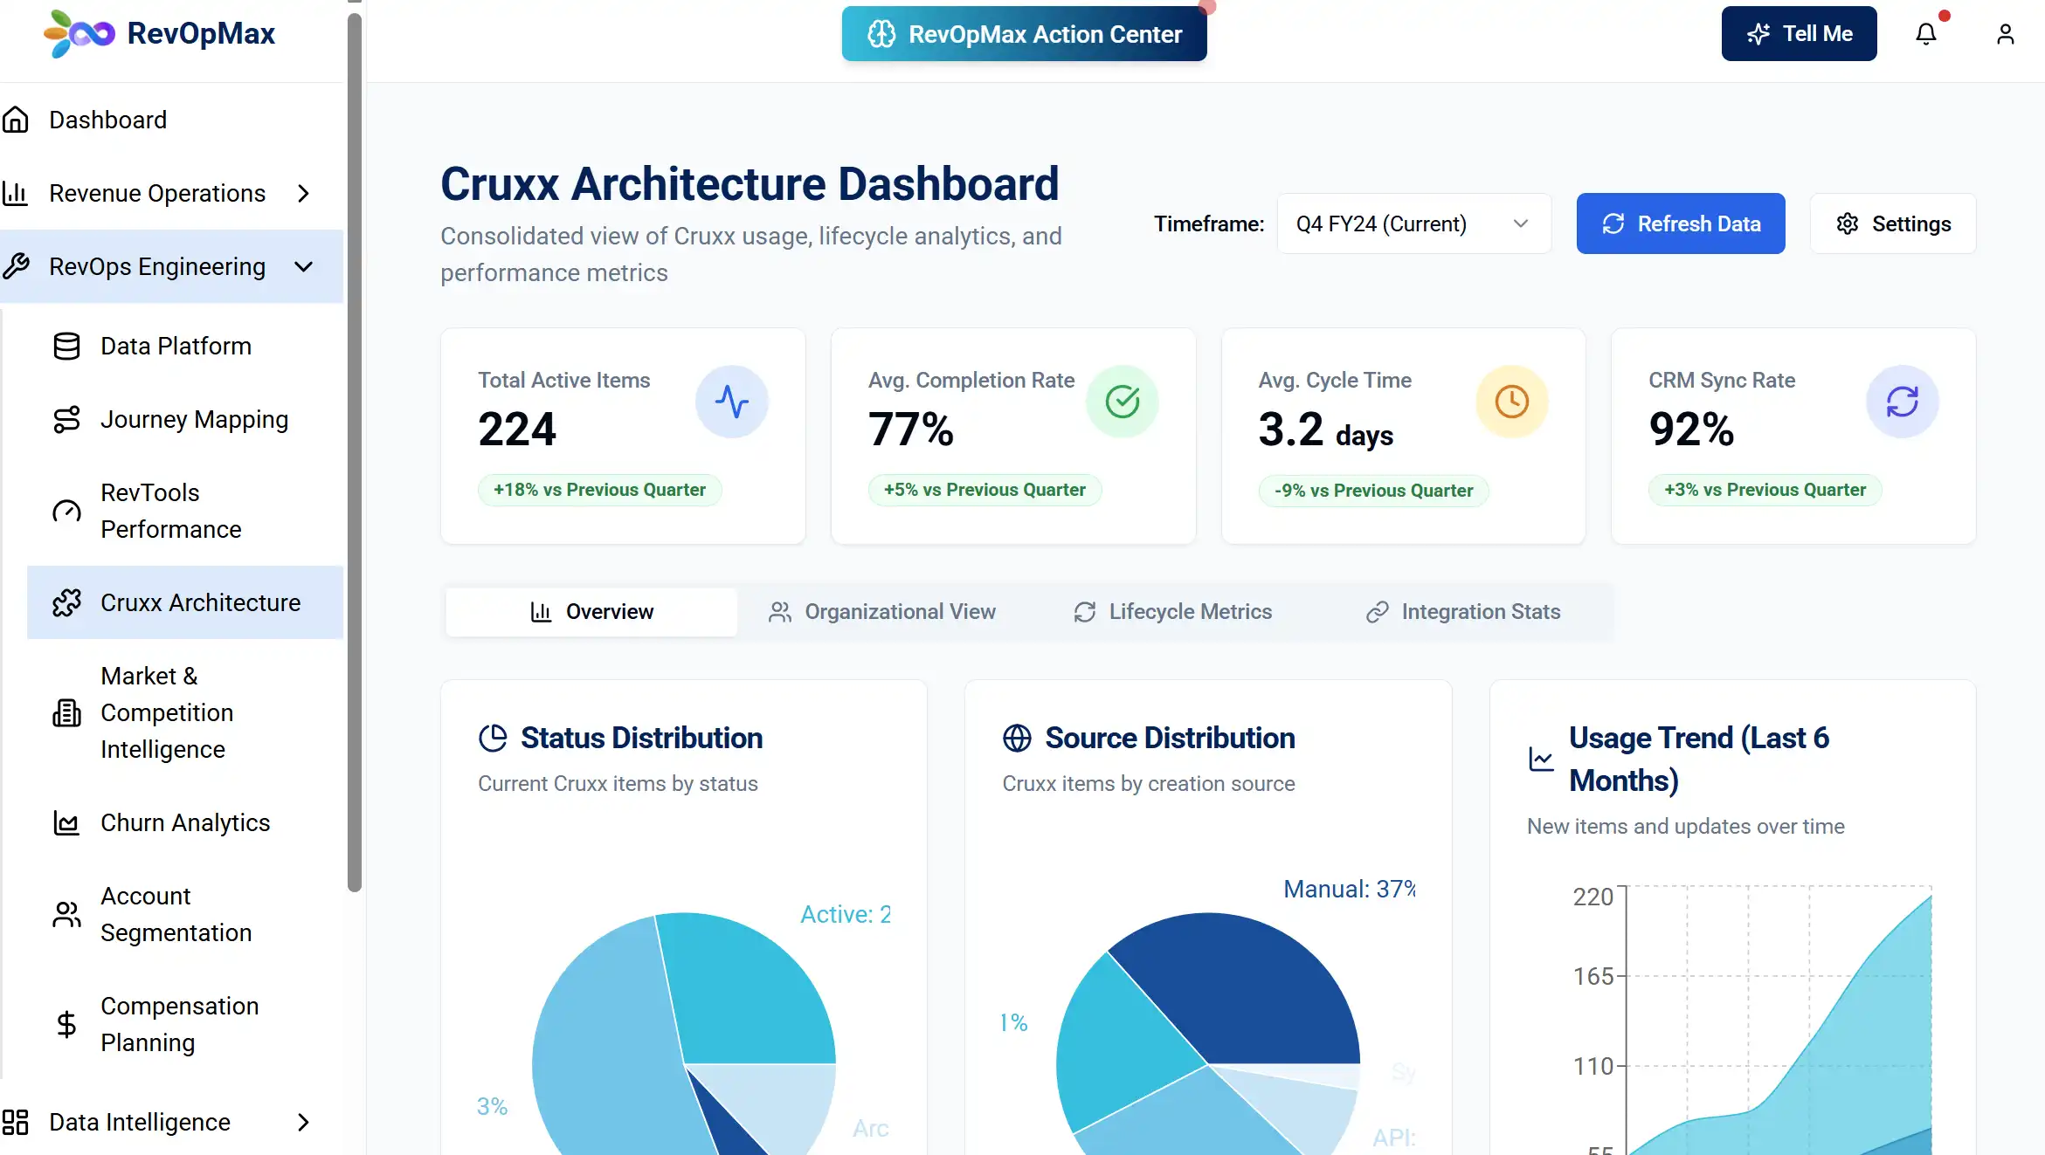The height and width of the screenshot is (1155, 2045).
Task: Click the notification bell icon
Action: point(1925,34)
